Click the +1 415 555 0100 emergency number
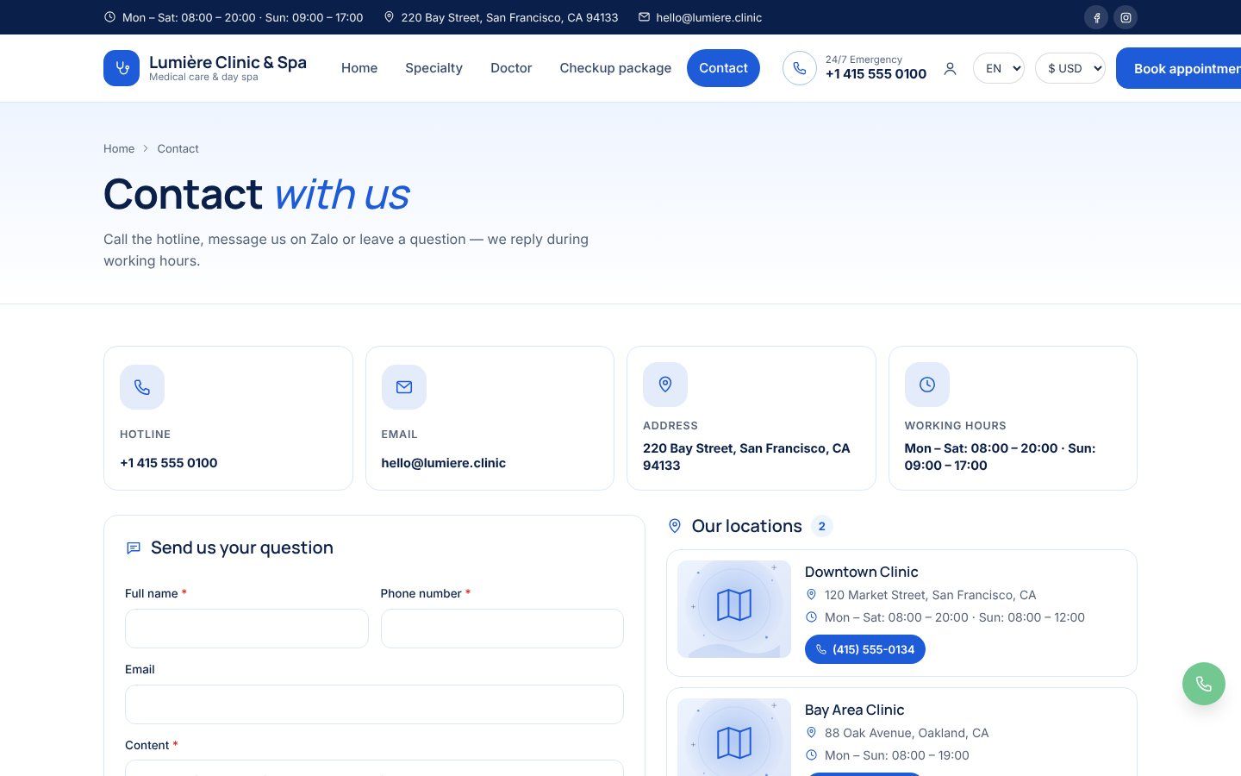The width and height of the screenshot is (1241, 776). tap(876, 74)
